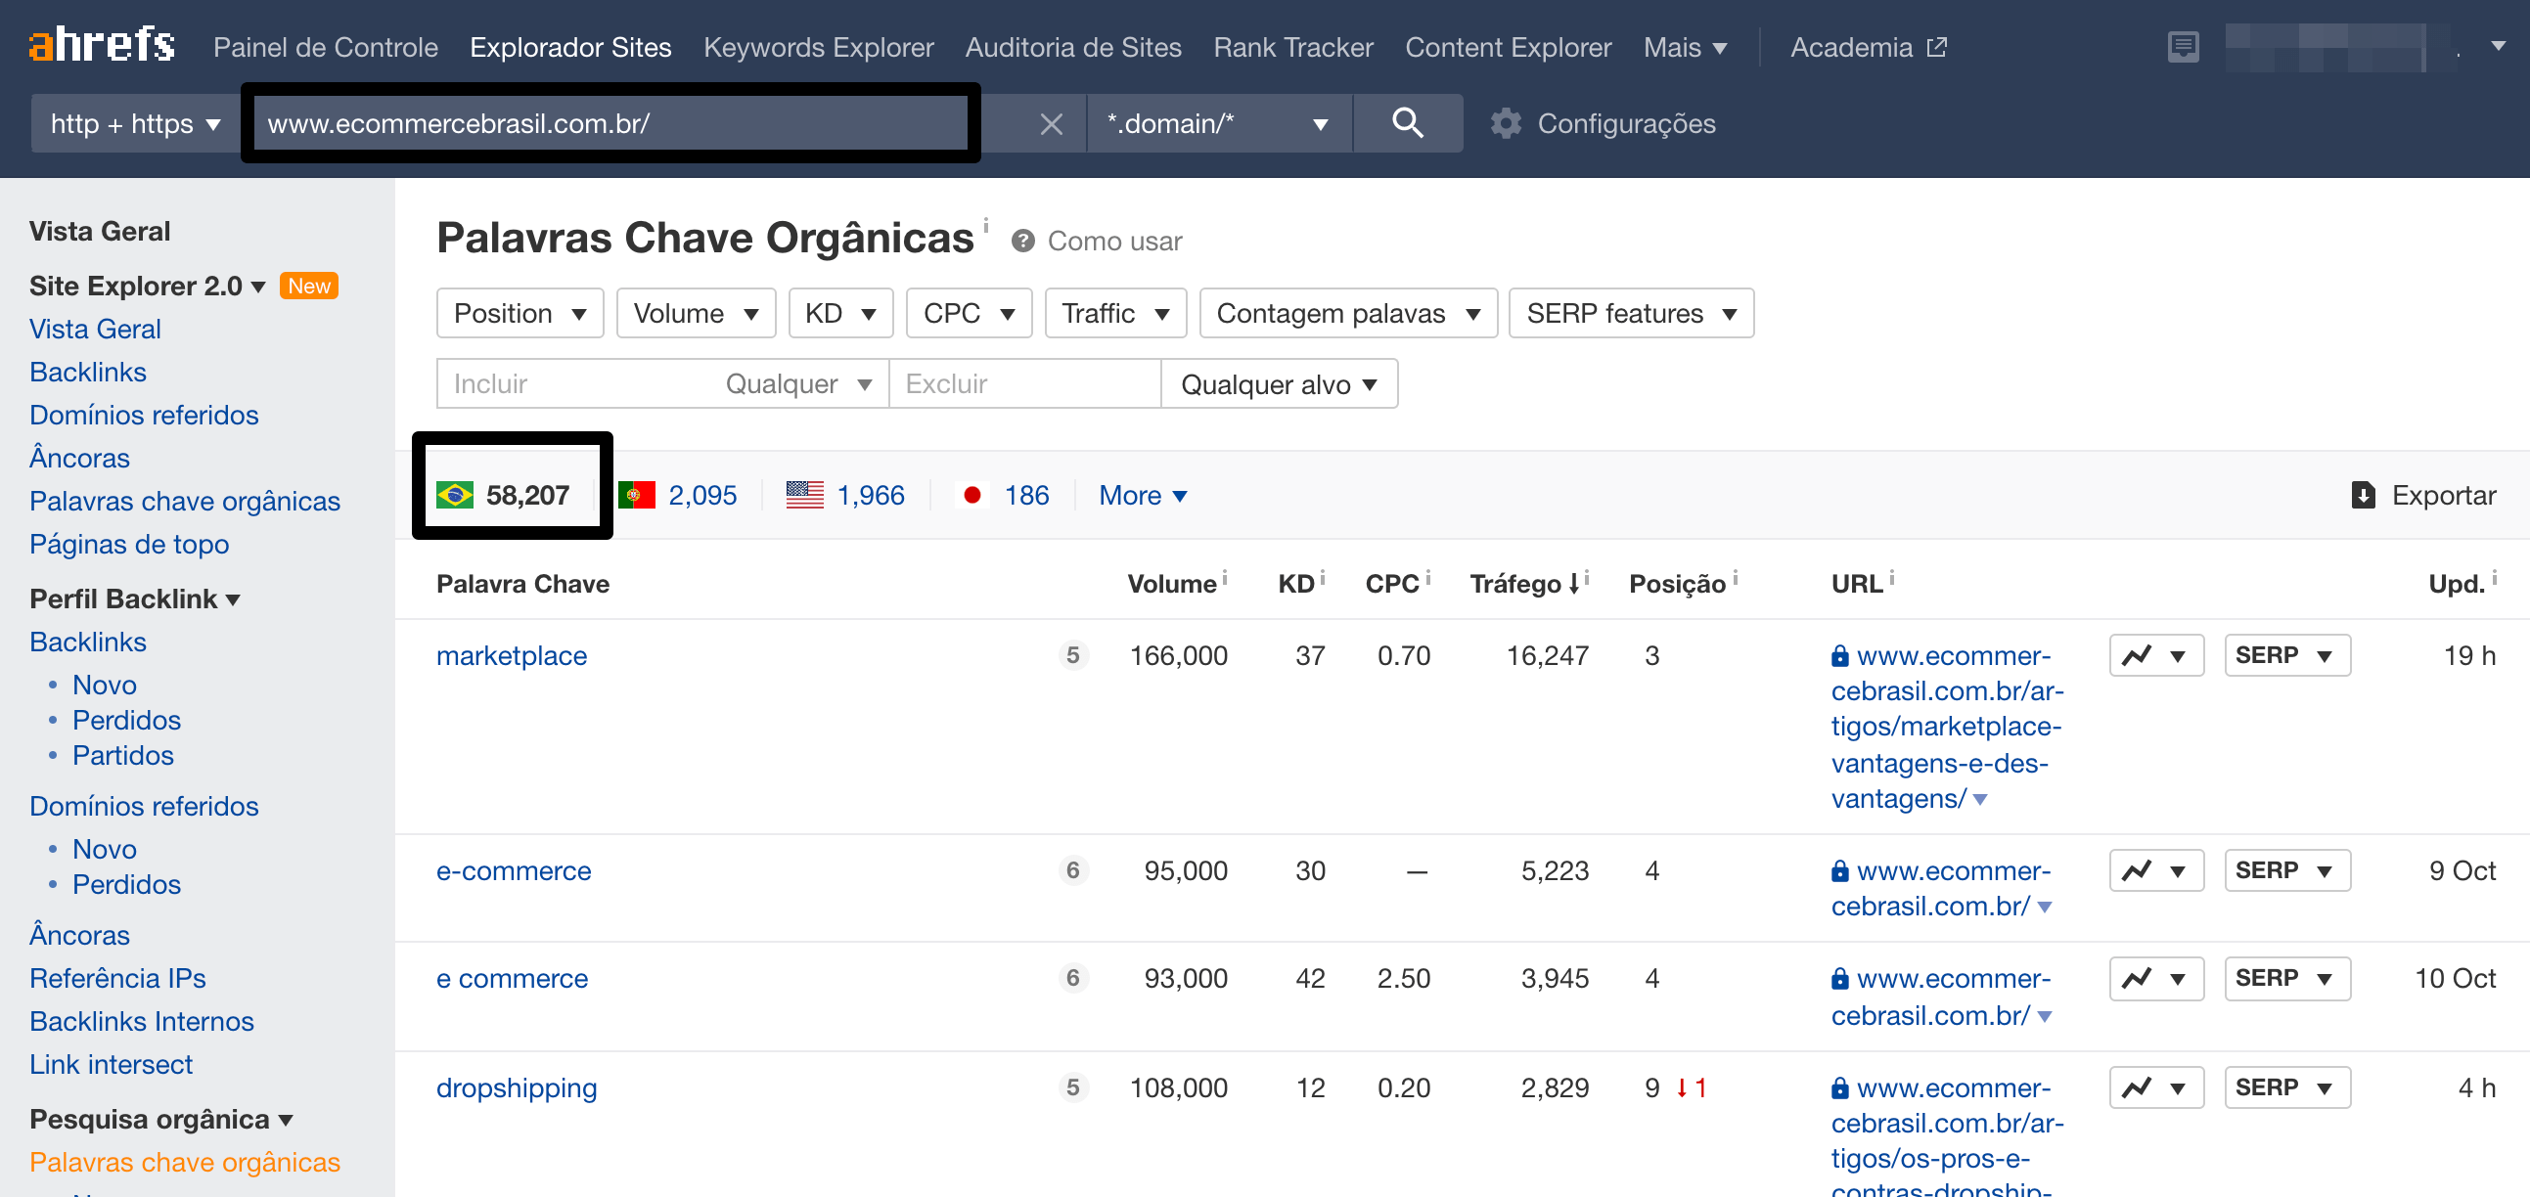Click the info icon beside the Tráfego header
Screen dimensions: 2530x1197
(1586, 577)
